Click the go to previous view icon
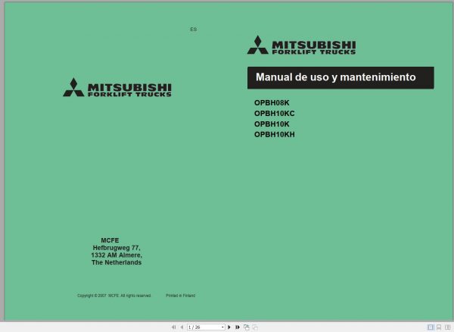Viewport: 454px width, 332px height. pos(247,327)
